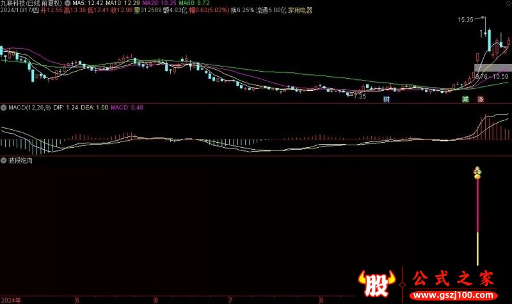Click month 6 on the time axis
Image resolution: width=512 pixels, height=304 pixels.
point(156,300)
